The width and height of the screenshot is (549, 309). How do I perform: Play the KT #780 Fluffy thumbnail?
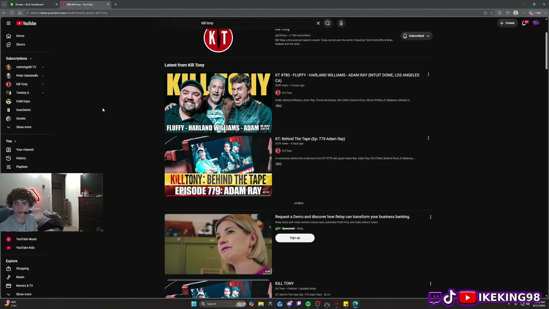(x=218, y=103)
